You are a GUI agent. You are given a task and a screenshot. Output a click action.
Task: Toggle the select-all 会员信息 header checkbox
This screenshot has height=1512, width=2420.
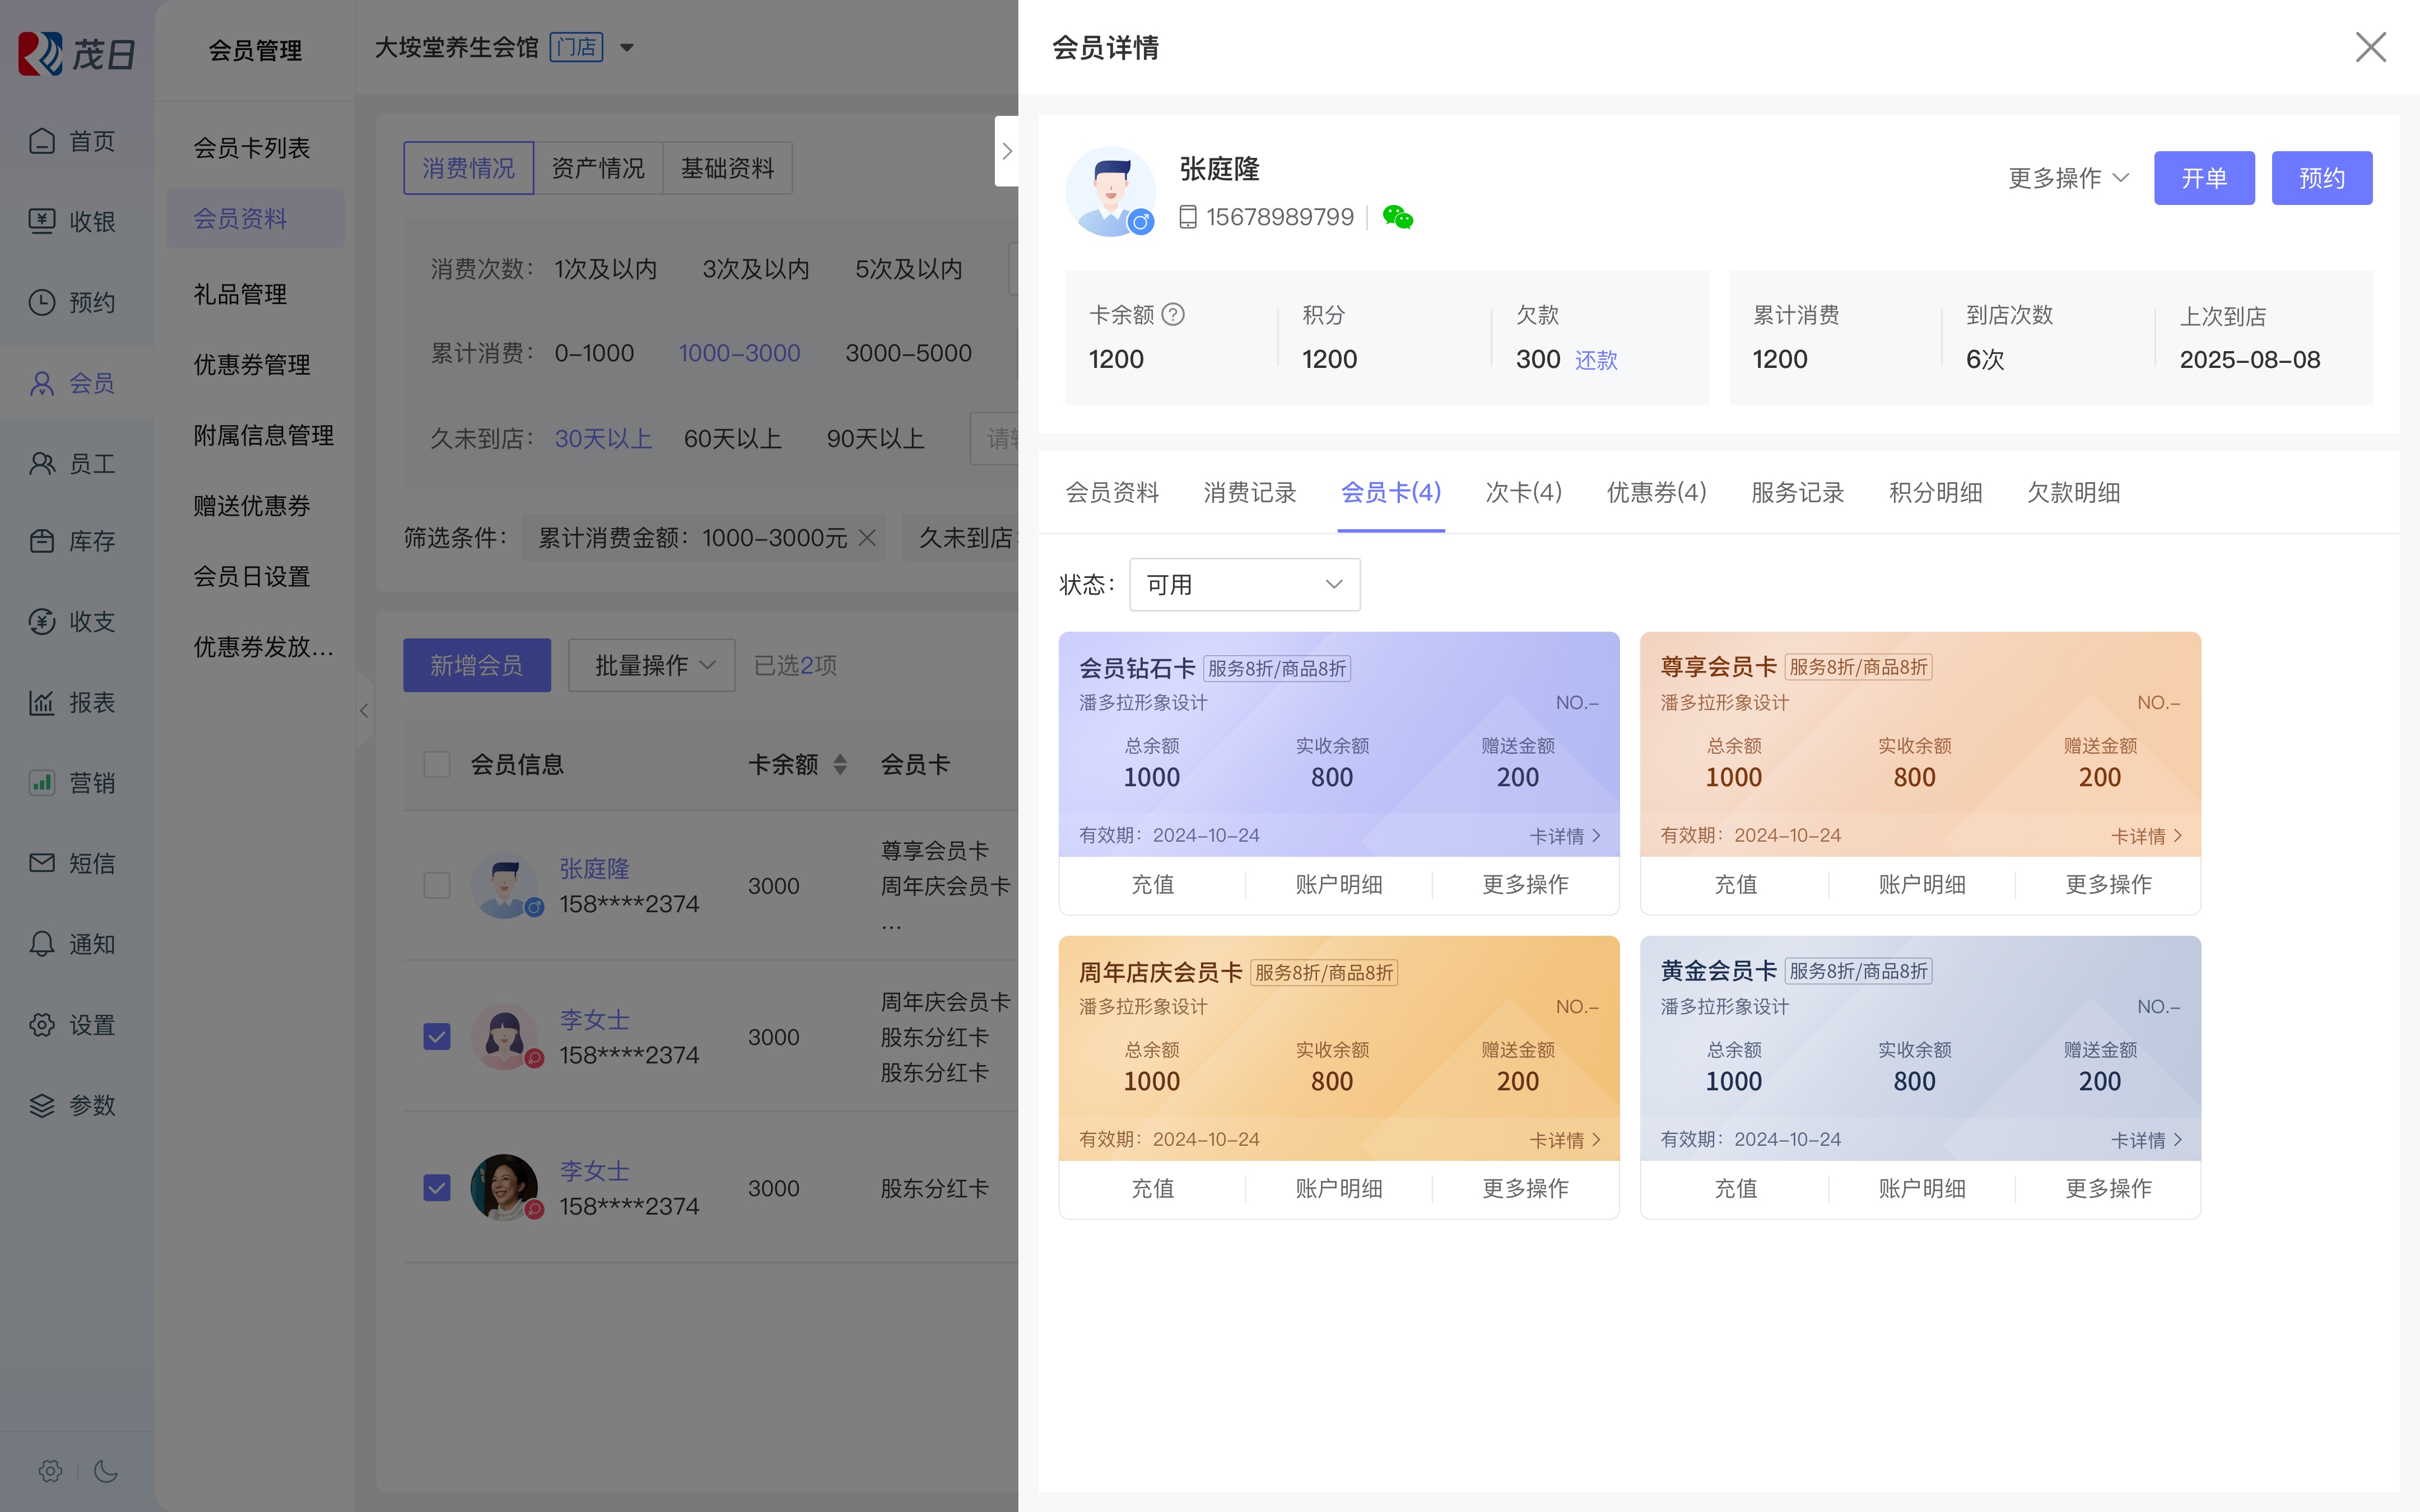(x=437, y=764)
